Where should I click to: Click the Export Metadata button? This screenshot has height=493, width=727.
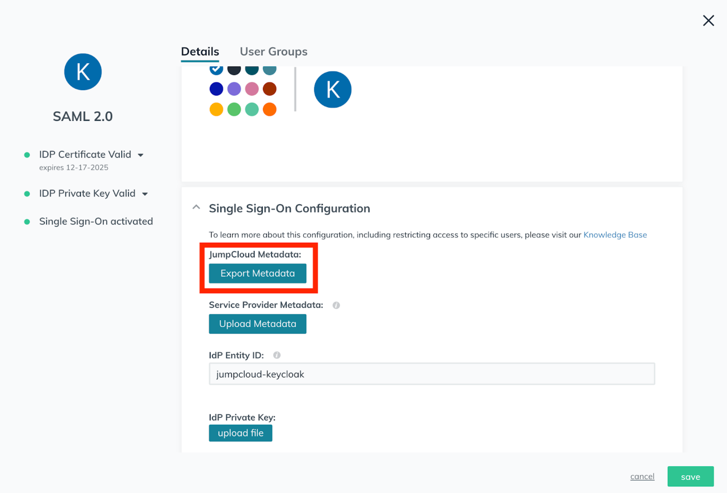(257, 273)
